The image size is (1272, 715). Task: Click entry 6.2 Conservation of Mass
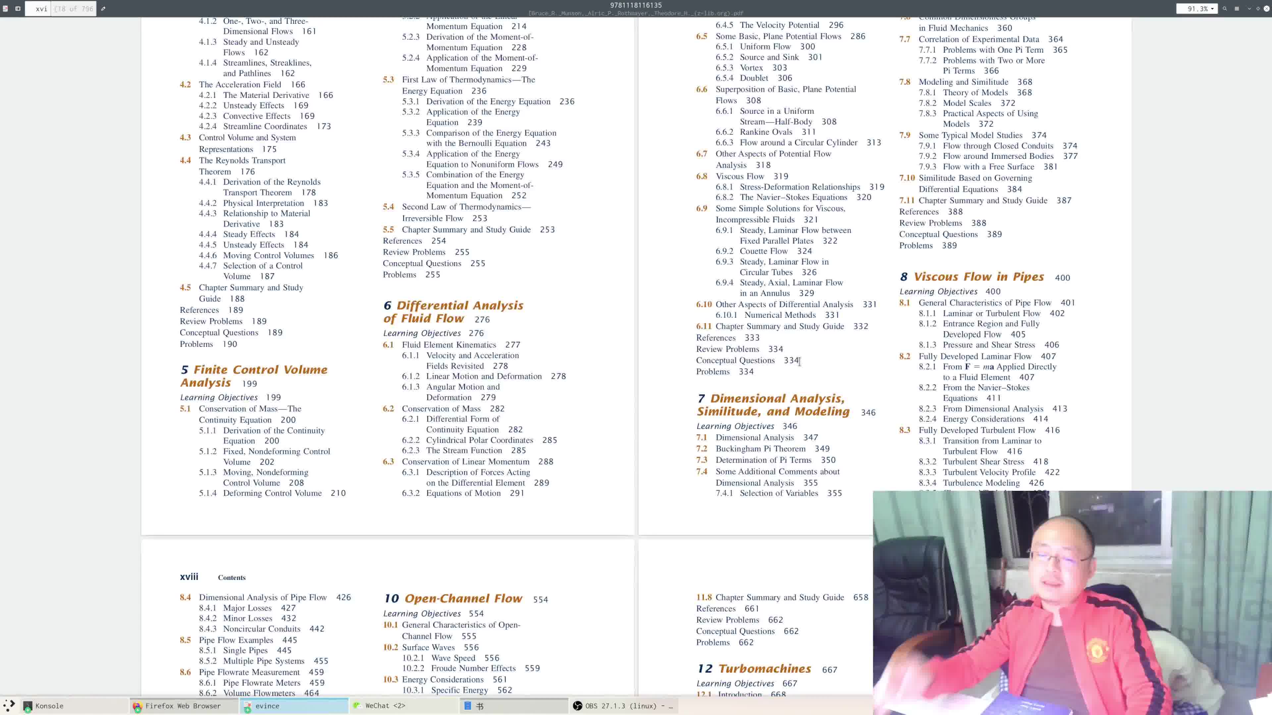[444, 408]
